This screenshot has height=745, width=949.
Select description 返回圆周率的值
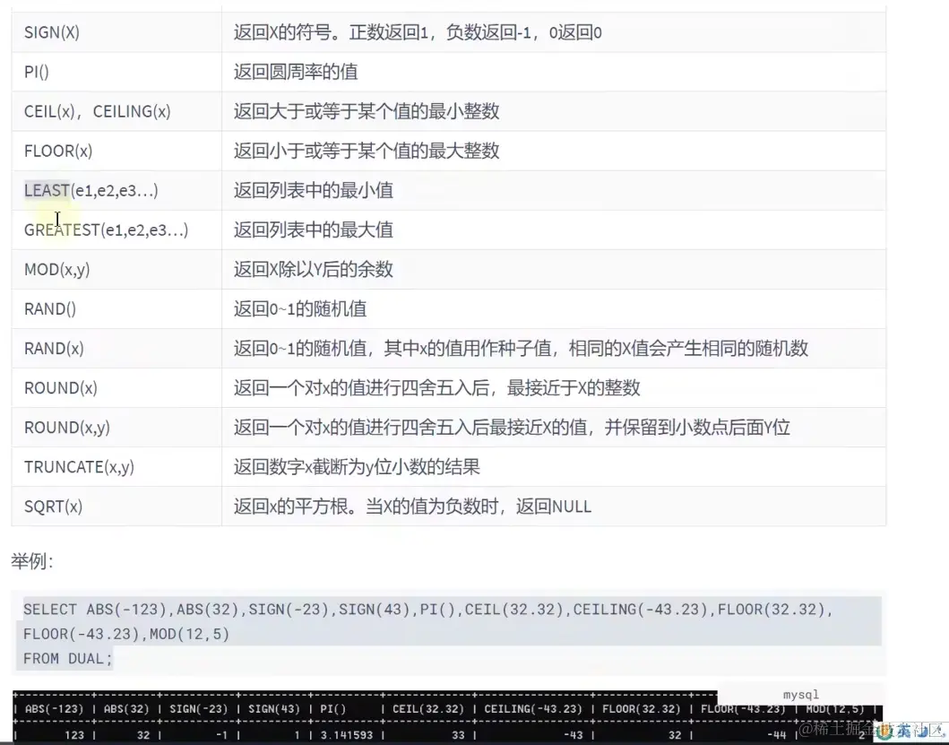click(296, 72)
